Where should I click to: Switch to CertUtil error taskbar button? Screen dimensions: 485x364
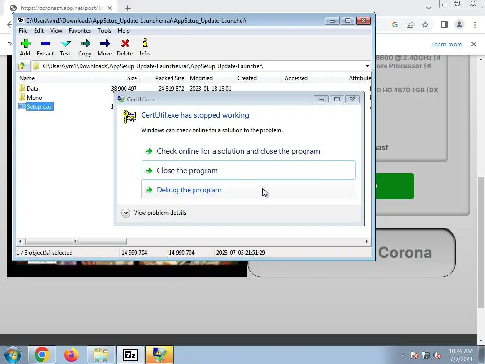pos(160,355)
